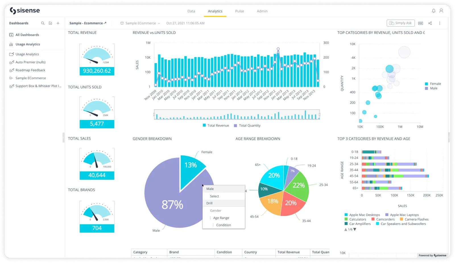
Task: Drill into Condition
Action: pyautogui.click(x=224, y=225)
